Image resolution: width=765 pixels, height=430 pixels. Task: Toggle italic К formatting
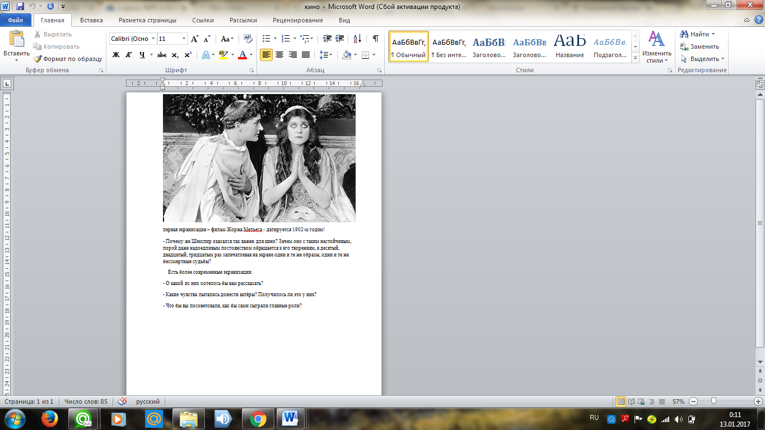point(129,55)
